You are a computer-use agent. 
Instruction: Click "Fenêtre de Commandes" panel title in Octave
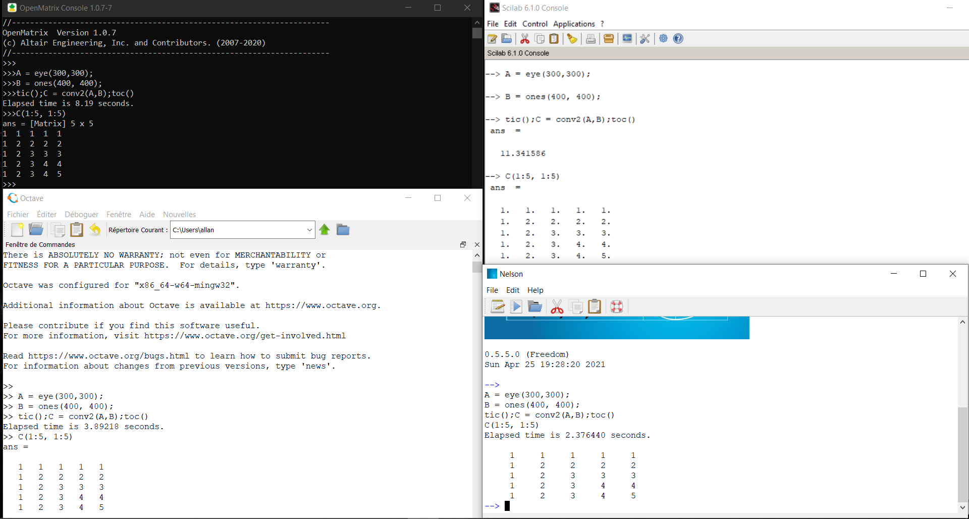pyautogui.click(x=40, y=244)
